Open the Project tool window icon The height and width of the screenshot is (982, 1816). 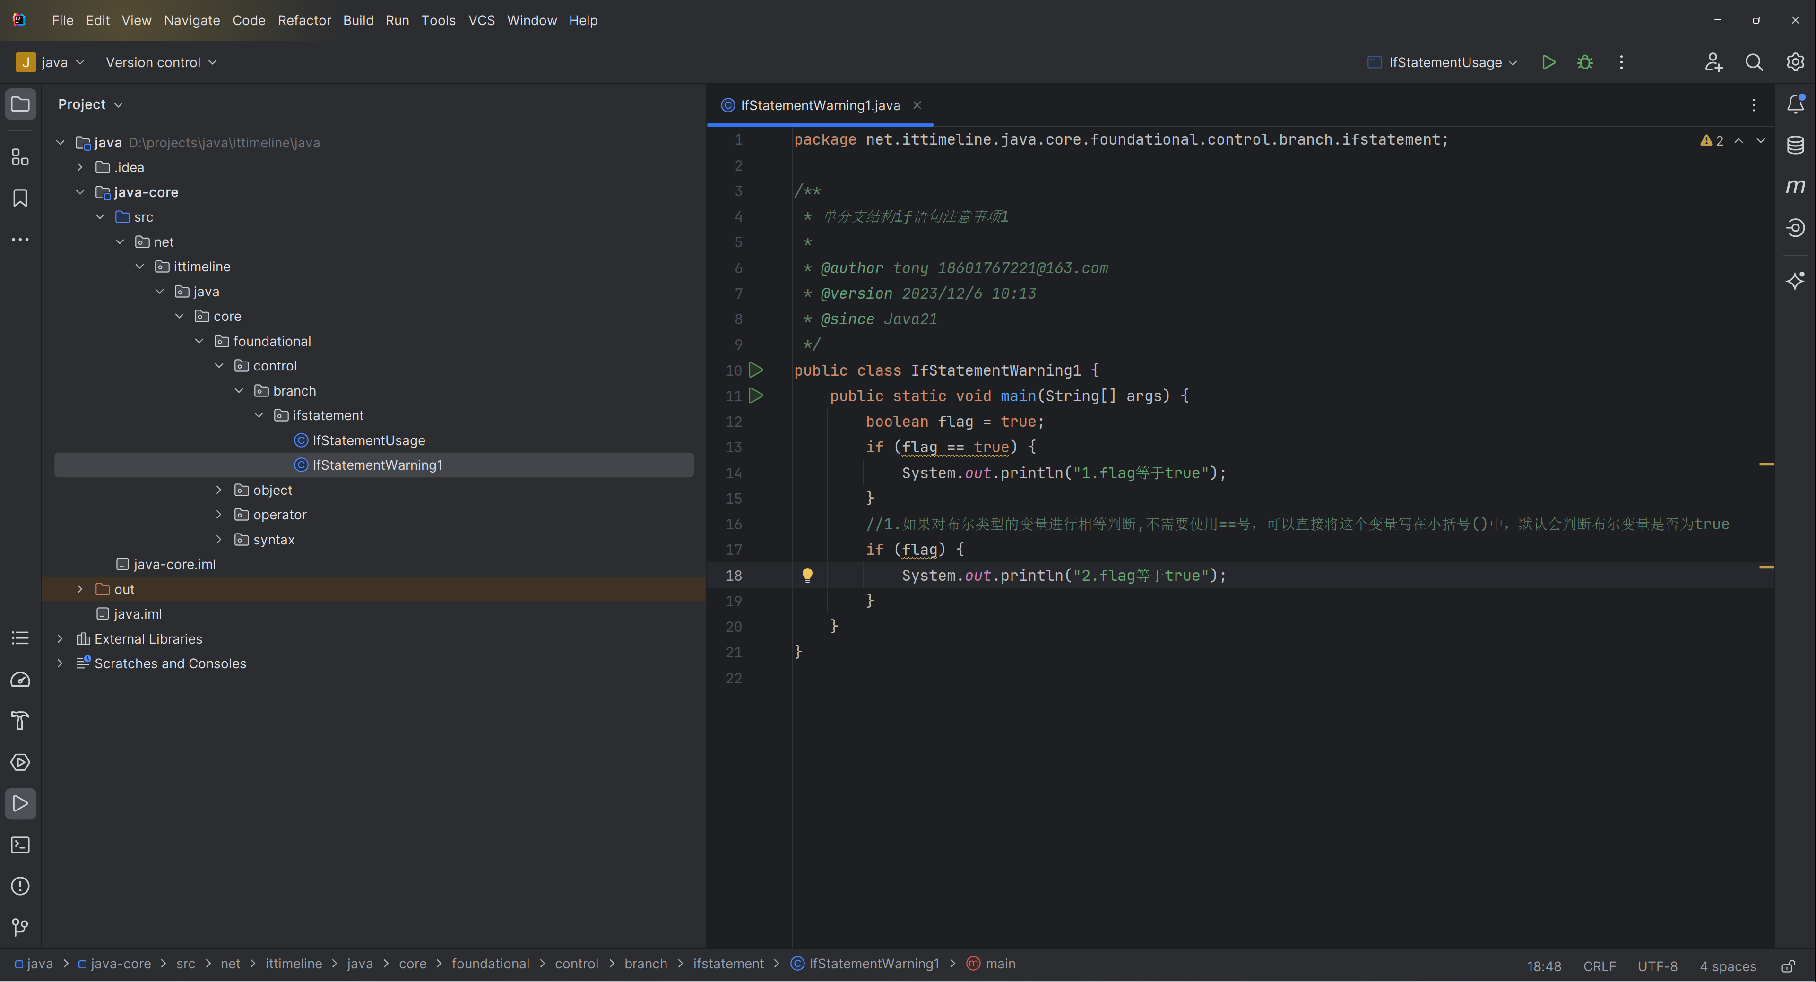pyautogui.click(x=20, y=104)
